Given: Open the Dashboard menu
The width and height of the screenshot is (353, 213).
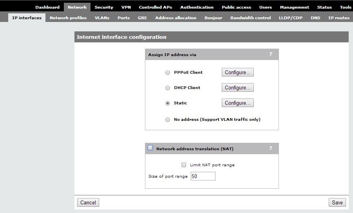Looking at the screenshot, I should [47, 7].
